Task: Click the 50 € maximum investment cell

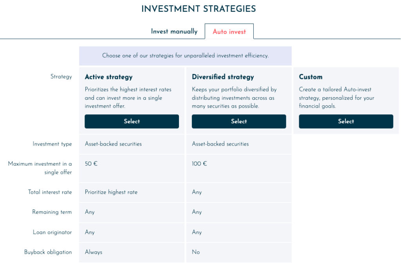Action: 132,168
